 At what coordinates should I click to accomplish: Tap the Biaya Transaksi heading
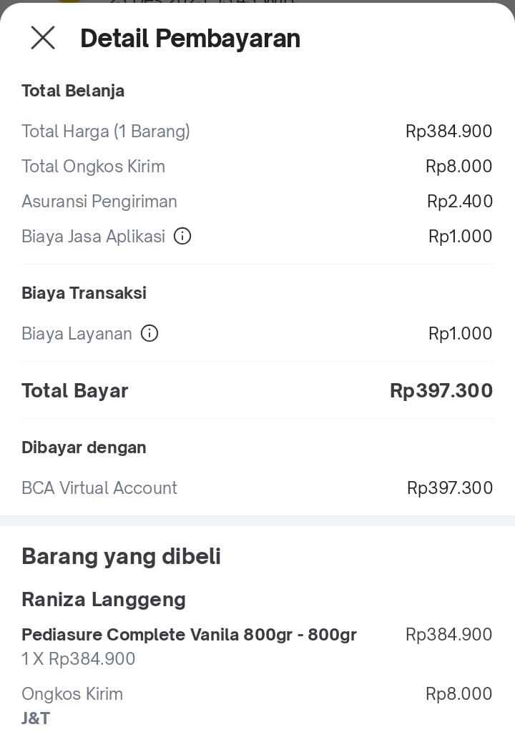(x=84, y=293)
